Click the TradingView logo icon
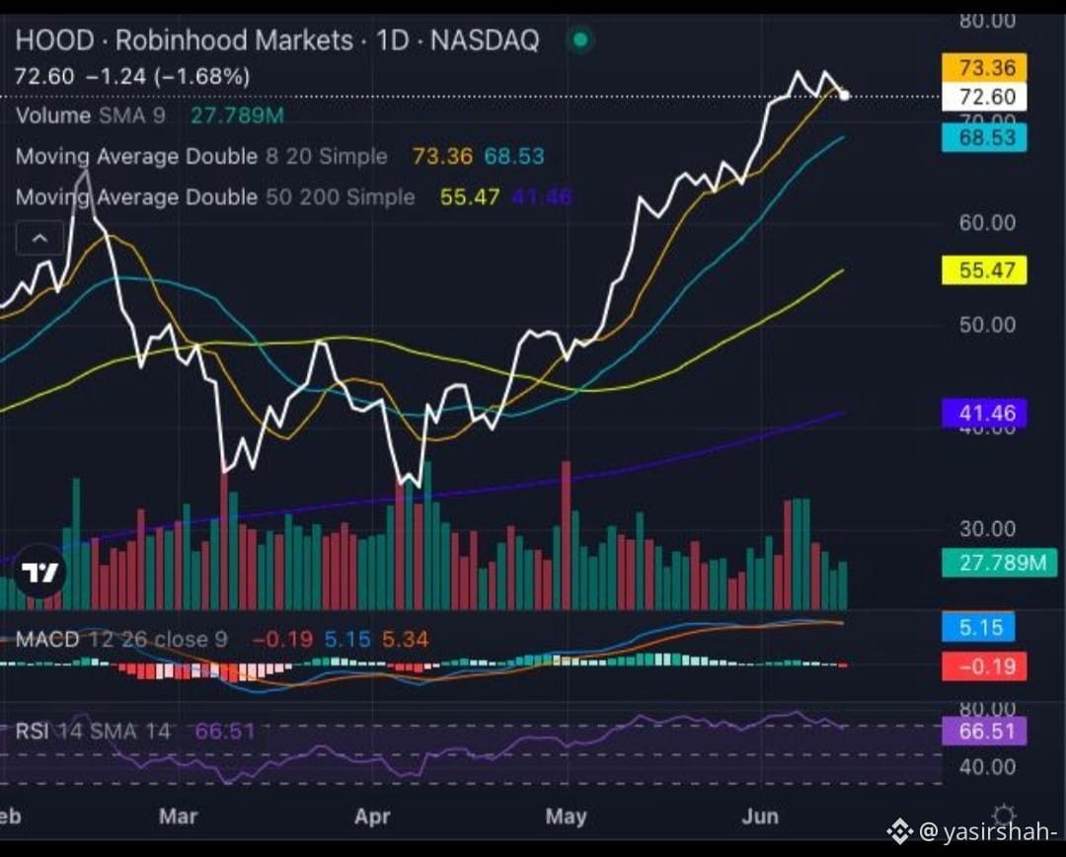This screenshot has width=1066, height=857. [x=39, y=572]
